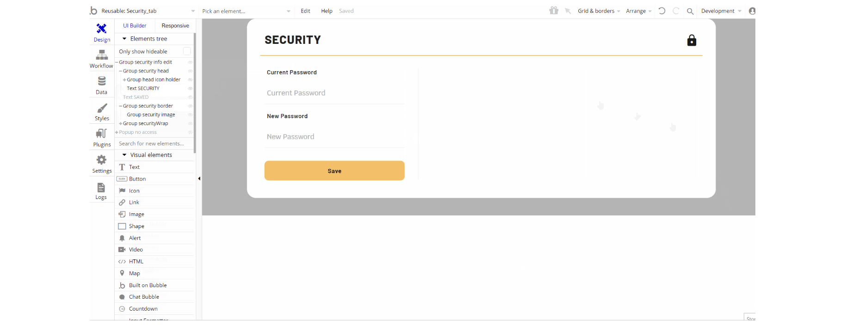Viewport: 846px width, 325px height.
Task: Open the user account avatar icon
Action: click(752, 11)
